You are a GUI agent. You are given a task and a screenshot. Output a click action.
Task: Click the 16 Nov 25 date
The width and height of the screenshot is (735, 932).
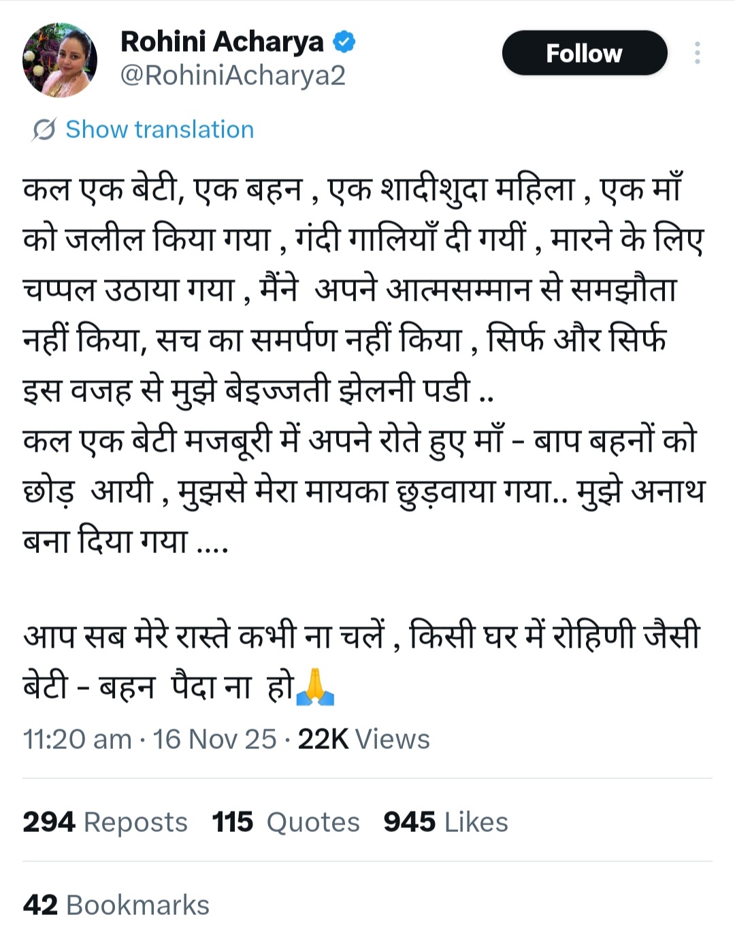(x=214, y=739)
